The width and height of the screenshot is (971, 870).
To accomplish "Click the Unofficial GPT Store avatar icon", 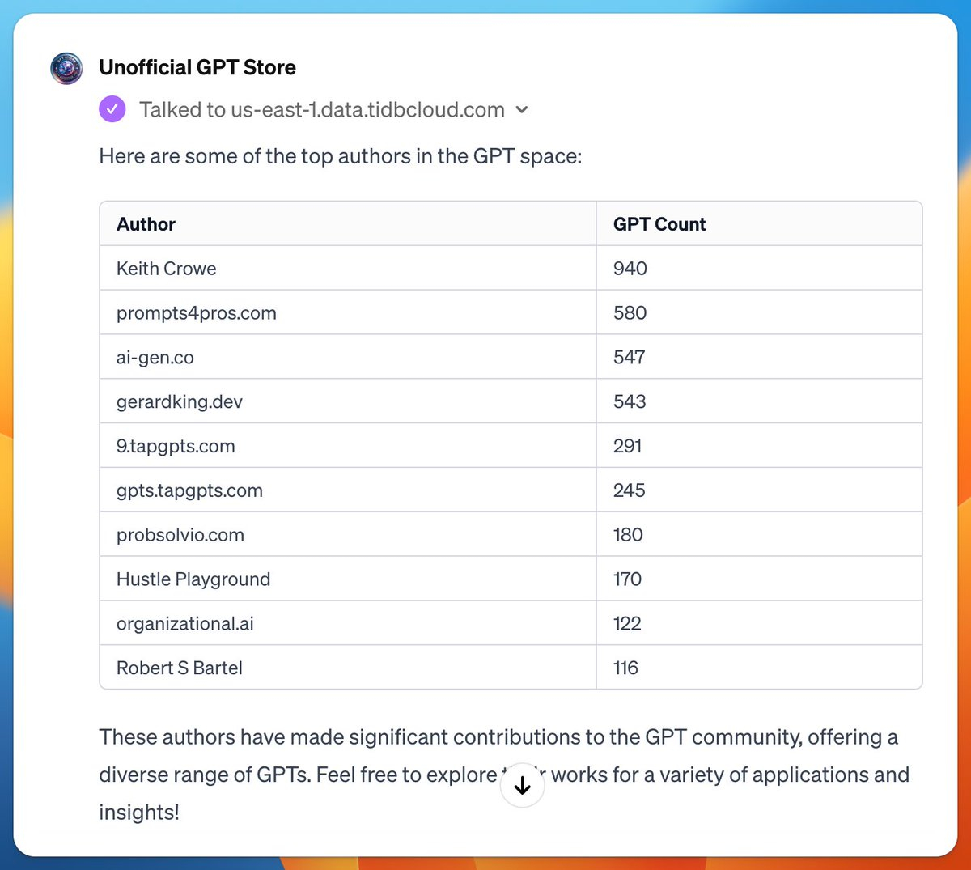I will pyautogui.click(x=66, y=69).
